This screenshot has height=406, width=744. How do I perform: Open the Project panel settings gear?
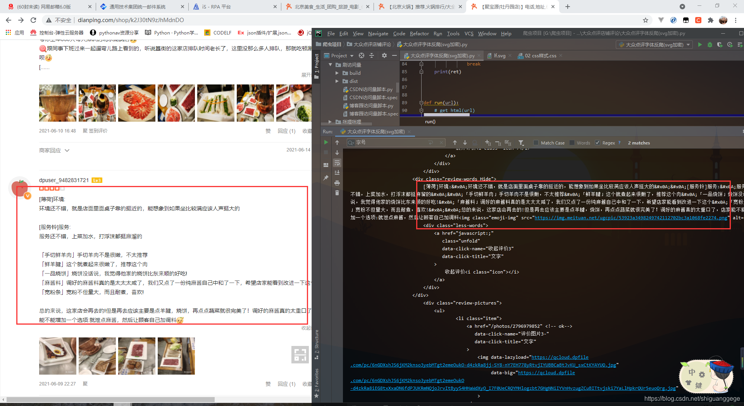pos(384,55)
